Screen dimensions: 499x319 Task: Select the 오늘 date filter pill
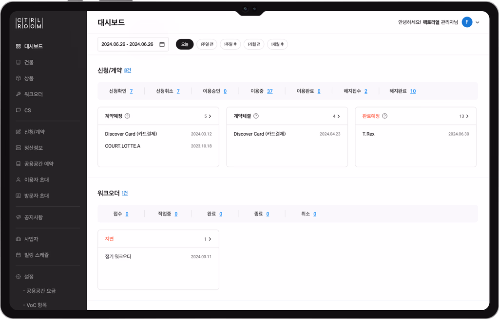pos(185,44)
